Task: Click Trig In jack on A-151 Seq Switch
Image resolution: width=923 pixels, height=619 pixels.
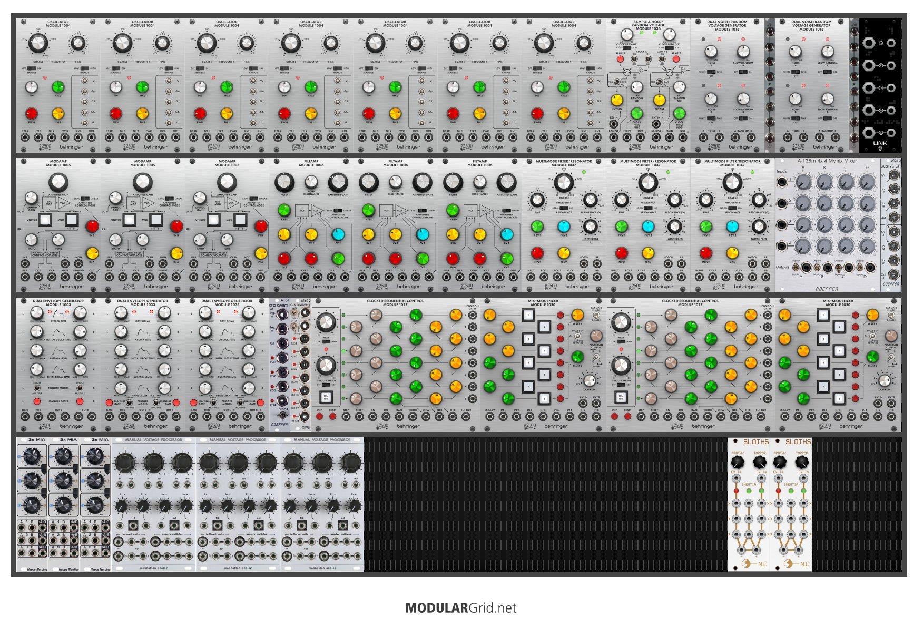Action: coord(282,315)
